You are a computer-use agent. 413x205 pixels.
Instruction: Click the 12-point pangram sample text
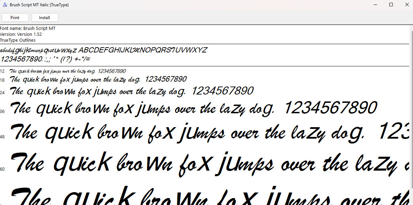click(x=68, y=71)
